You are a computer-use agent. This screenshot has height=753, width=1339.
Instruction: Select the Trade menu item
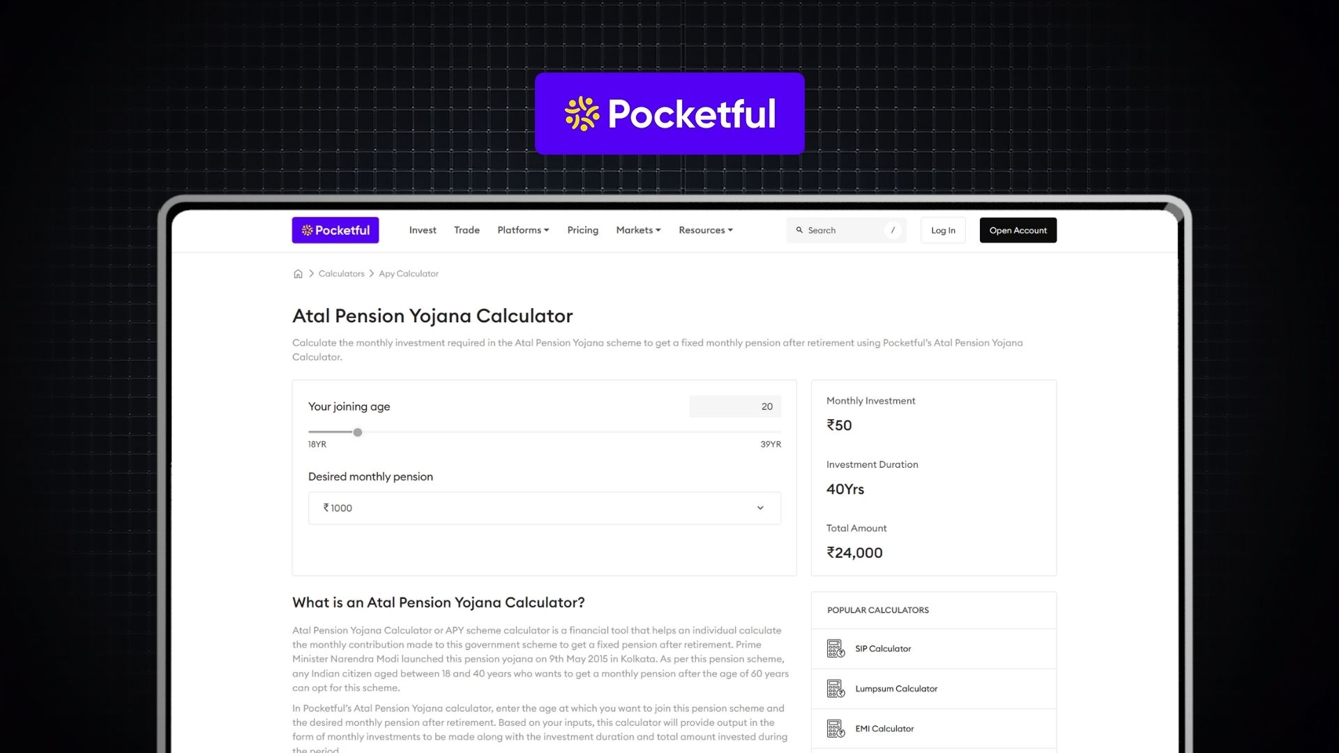[467, 230]
